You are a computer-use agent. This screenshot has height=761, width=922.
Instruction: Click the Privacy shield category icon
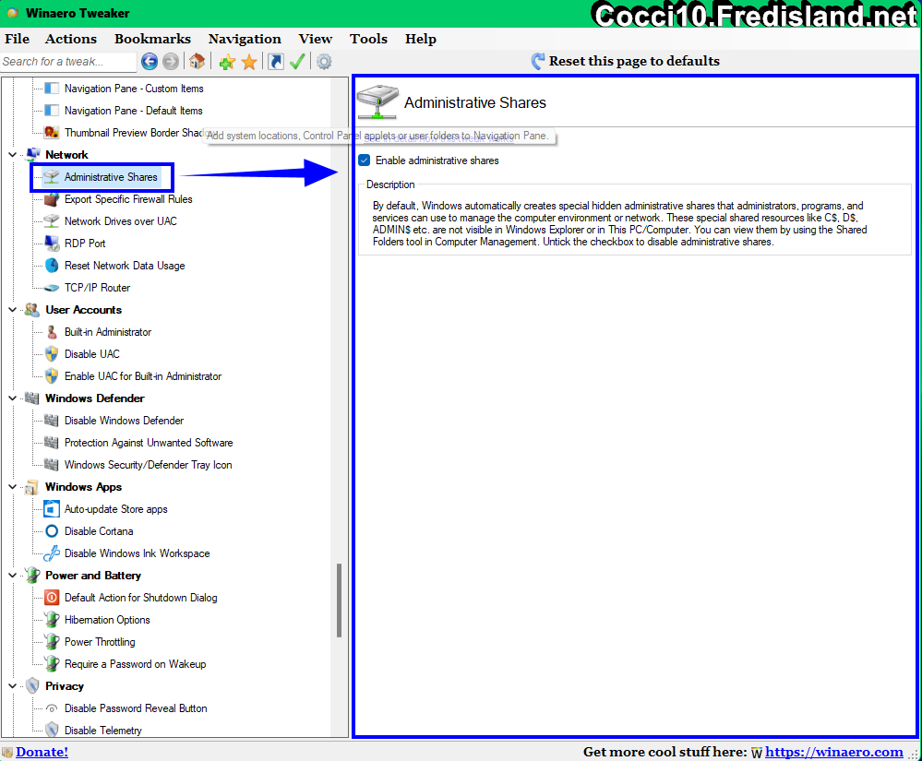tap(33, 685)
